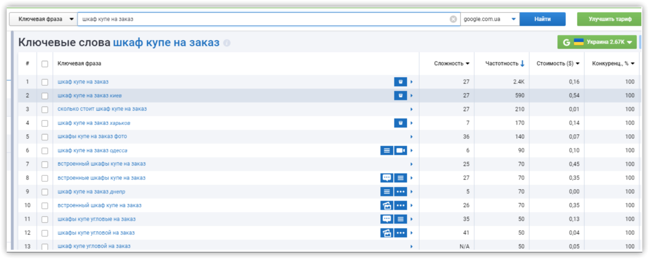Click the Google G icon on the green region button
649x259 pixels.
566,42
